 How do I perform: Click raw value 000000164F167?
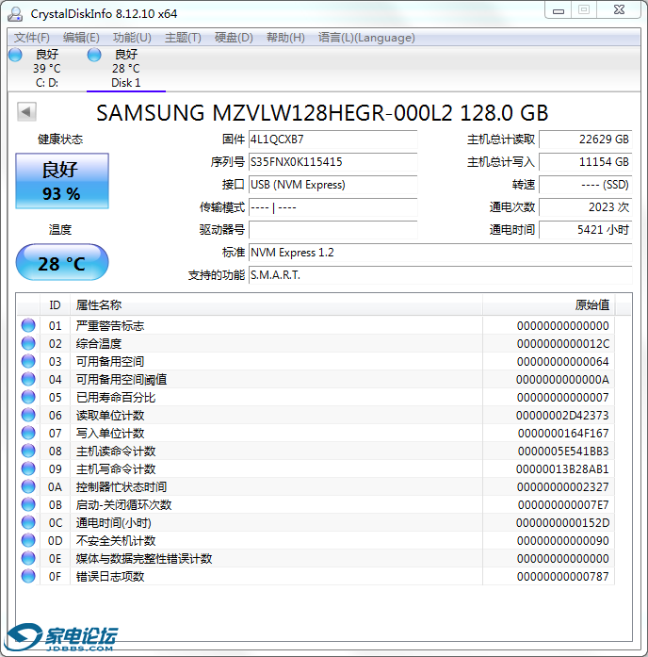click(x=563, y=434)
